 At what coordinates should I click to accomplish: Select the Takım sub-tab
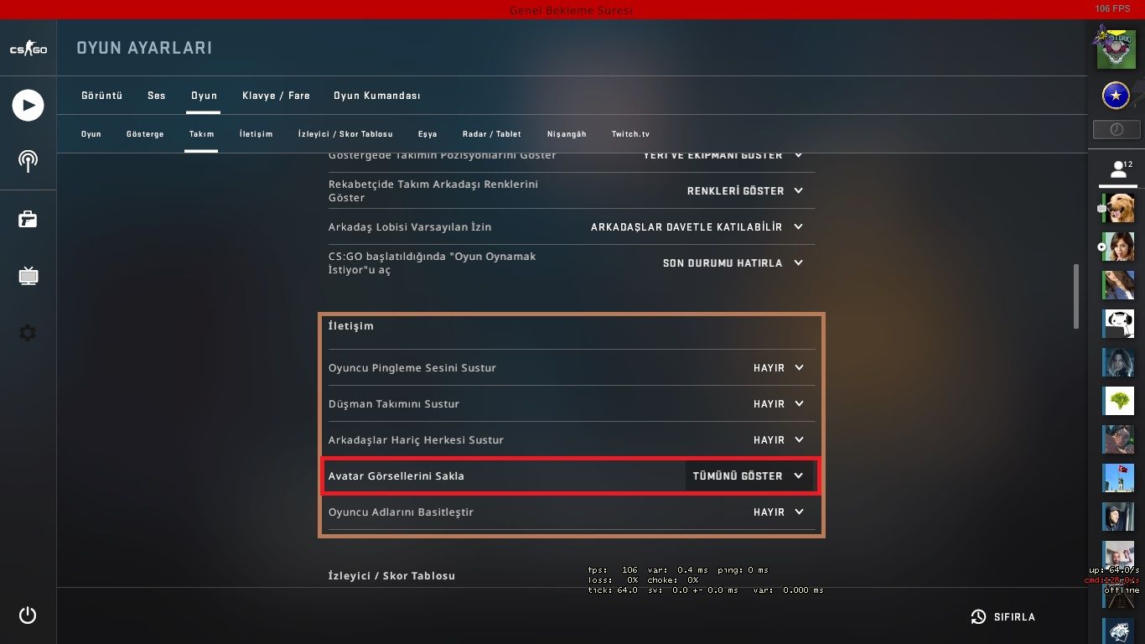click(x=201, y=134)
